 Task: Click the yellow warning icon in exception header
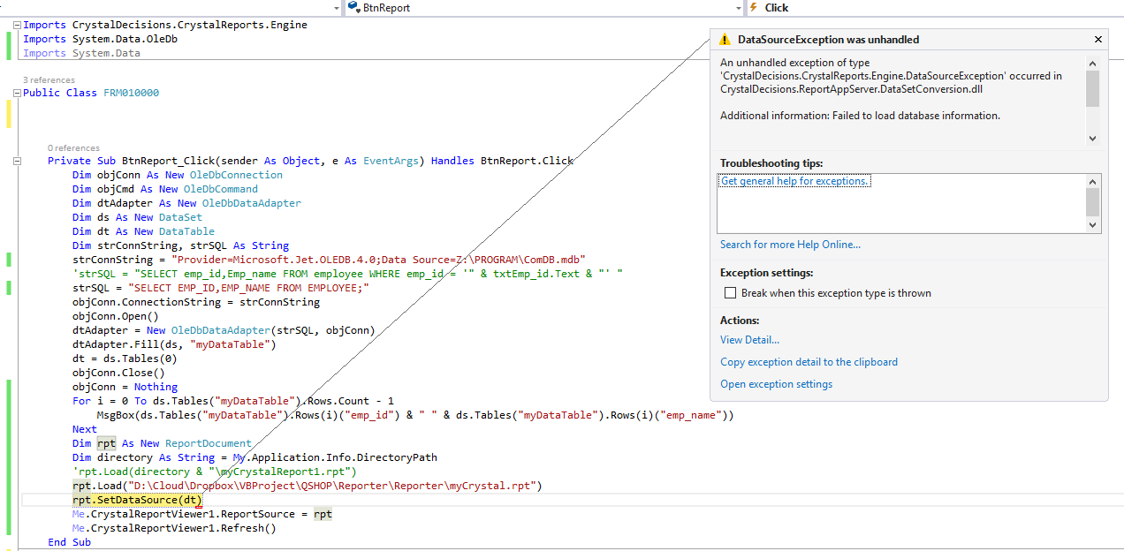click(x=725, y=40)
